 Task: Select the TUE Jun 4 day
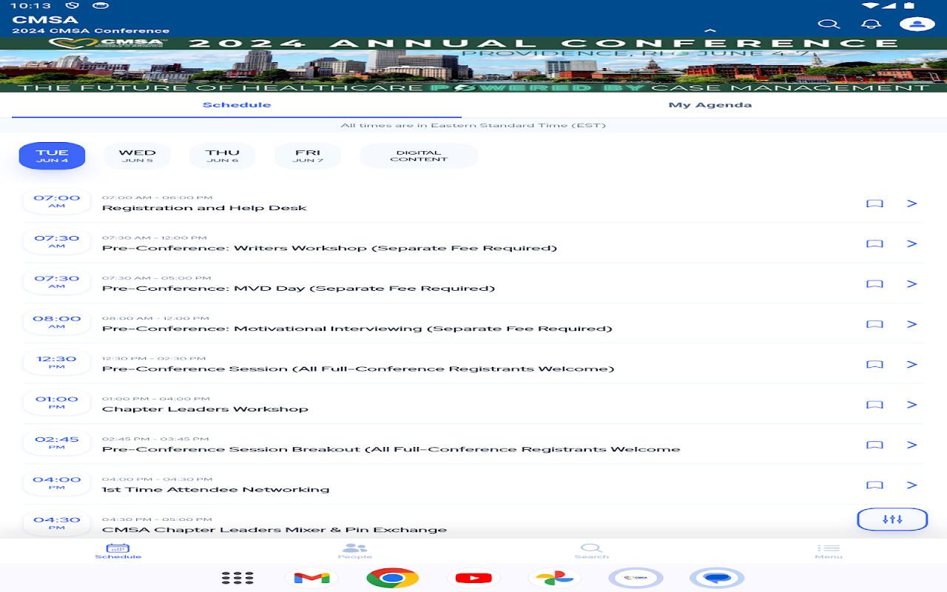coord(52,156)
